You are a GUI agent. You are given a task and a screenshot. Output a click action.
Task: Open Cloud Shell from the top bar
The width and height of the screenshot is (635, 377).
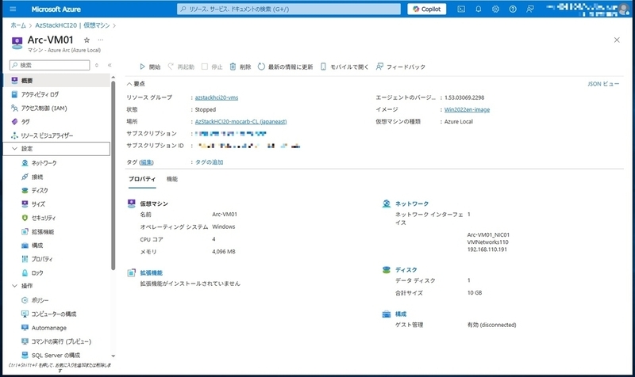(461, 9)
